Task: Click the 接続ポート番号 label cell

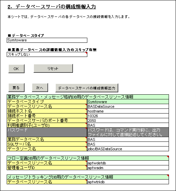Action: coord(47,116)
